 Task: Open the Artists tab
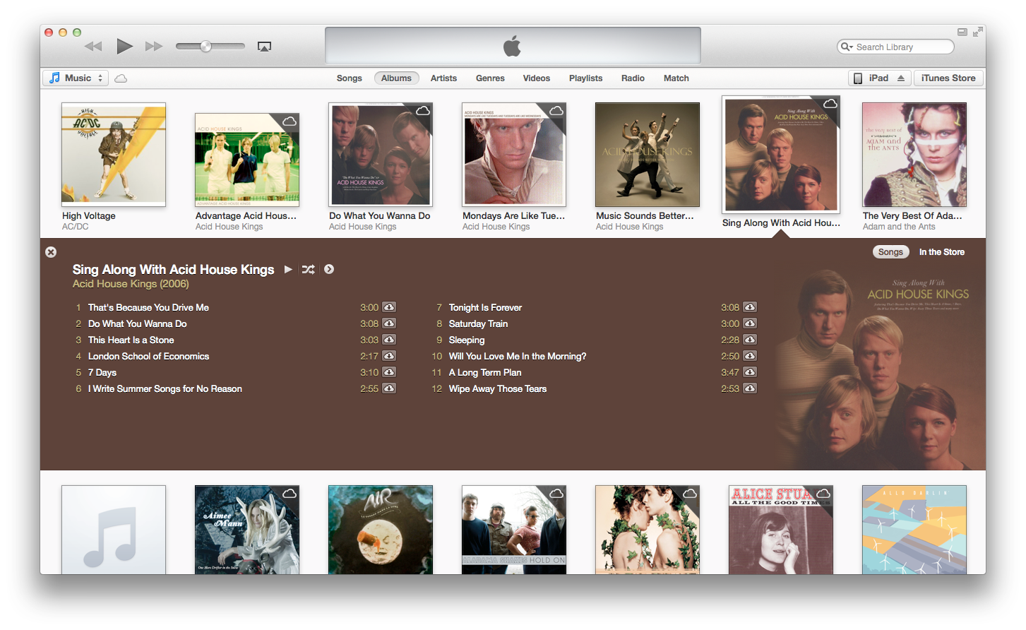tap(443, 78)
